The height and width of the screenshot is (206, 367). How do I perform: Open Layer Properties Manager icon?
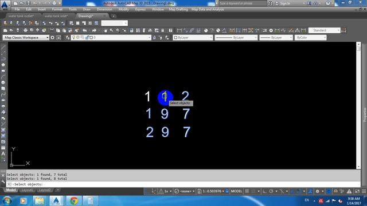click(x=68, y=38)
